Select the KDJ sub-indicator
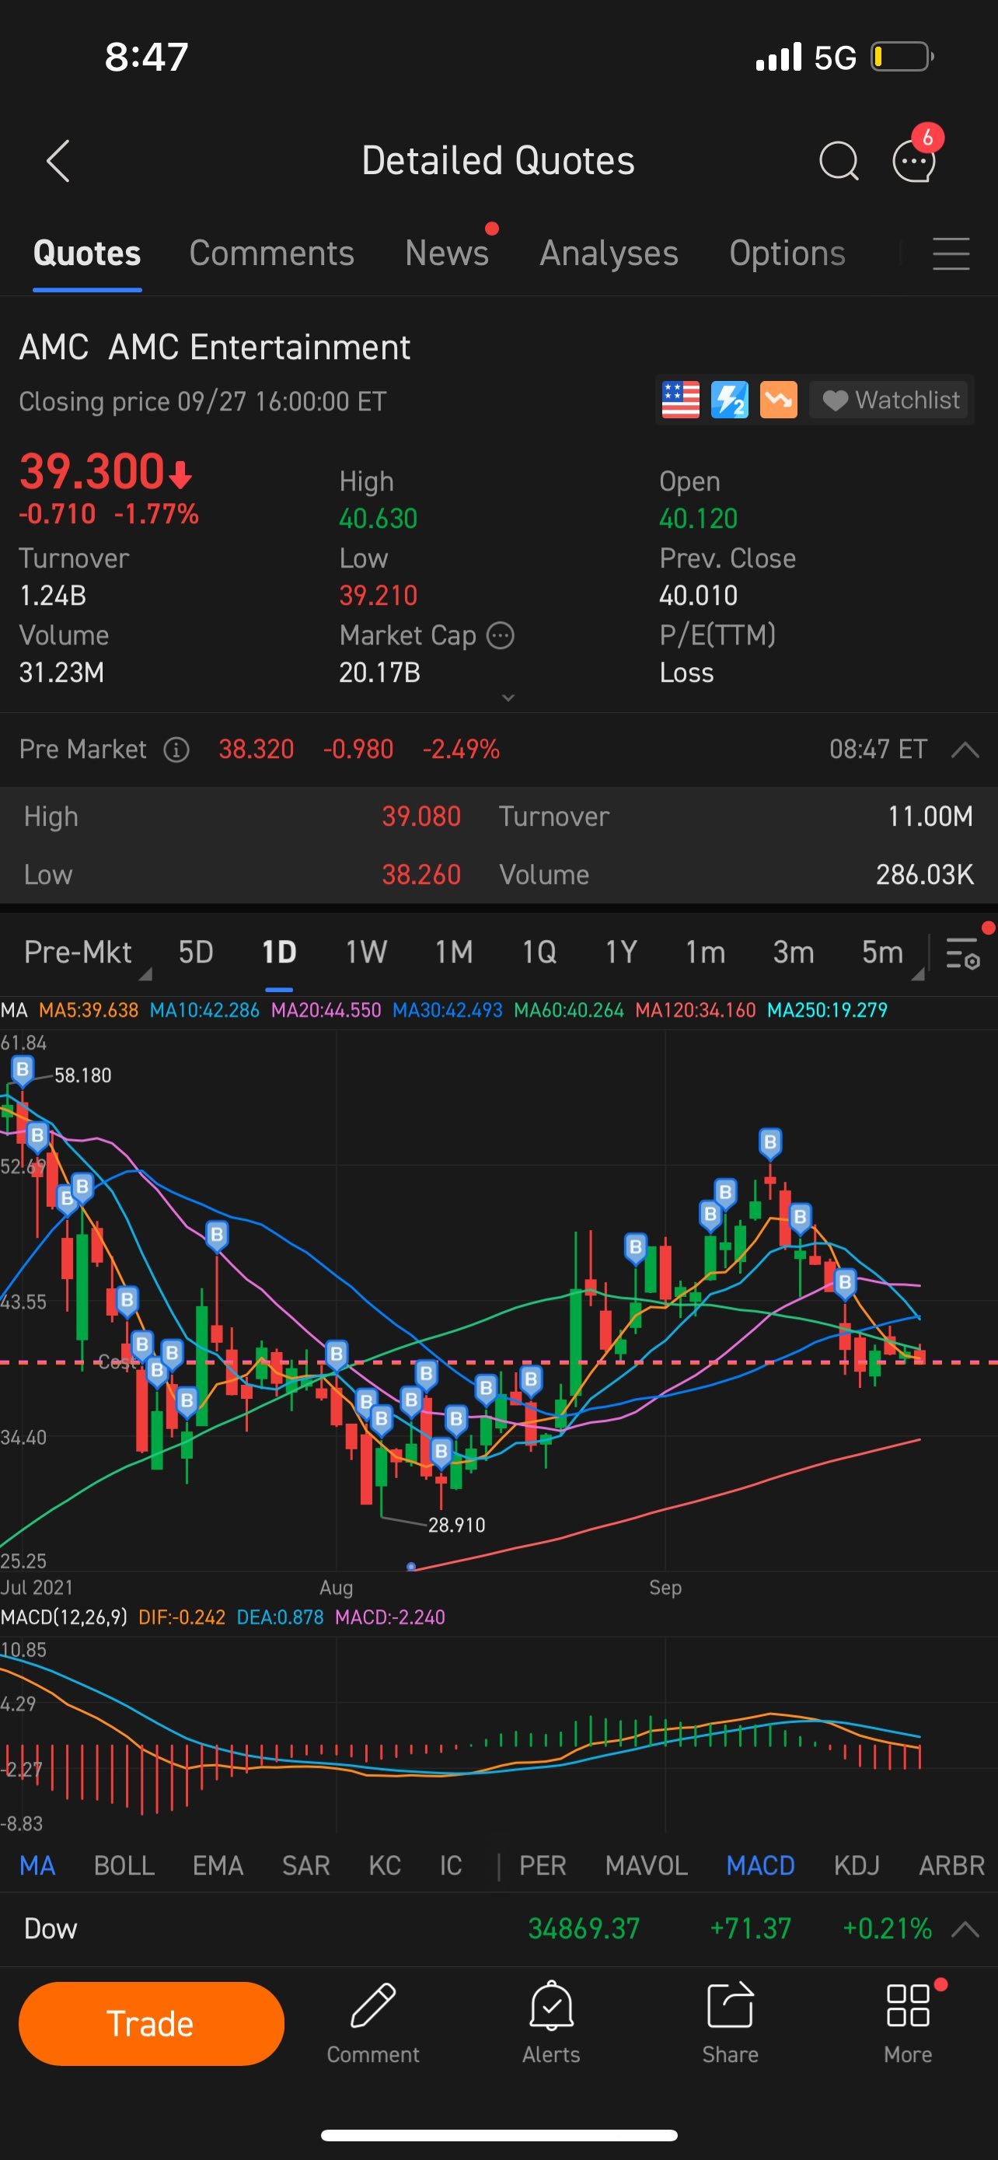The width and height of the screenshot is (998, 2160). [857, 1865]
